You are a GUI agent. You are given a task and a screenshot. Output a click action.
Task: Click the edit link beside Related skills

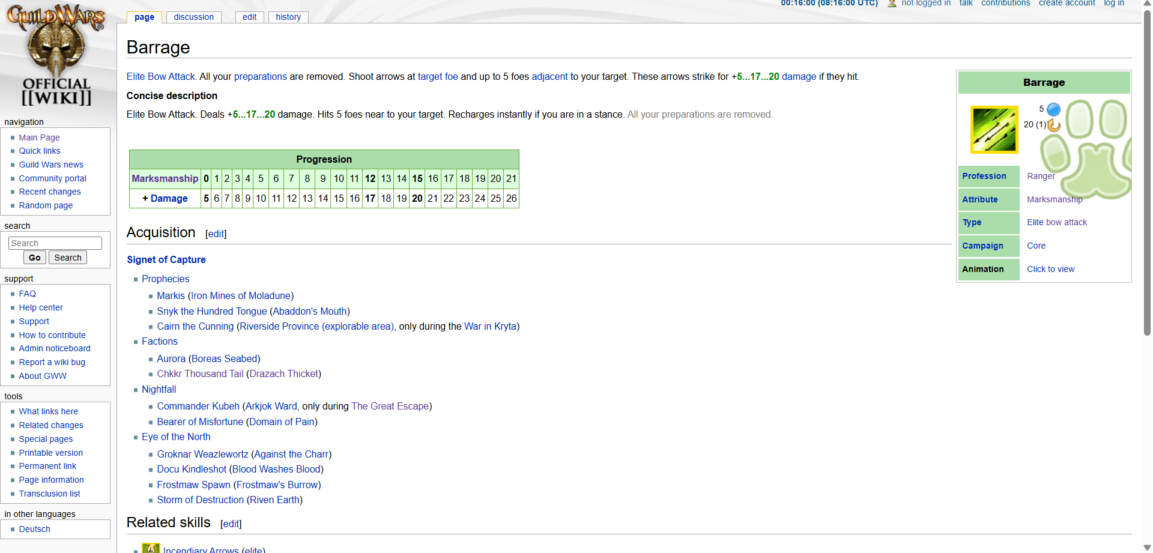[x=231, y=524]
